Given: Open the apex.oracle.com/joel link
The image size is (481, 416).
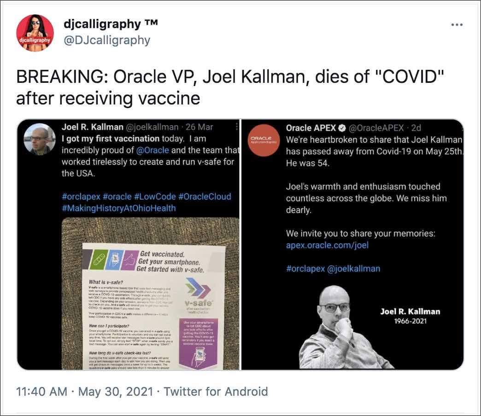Looking at the screenshot, I should (327, 245).
